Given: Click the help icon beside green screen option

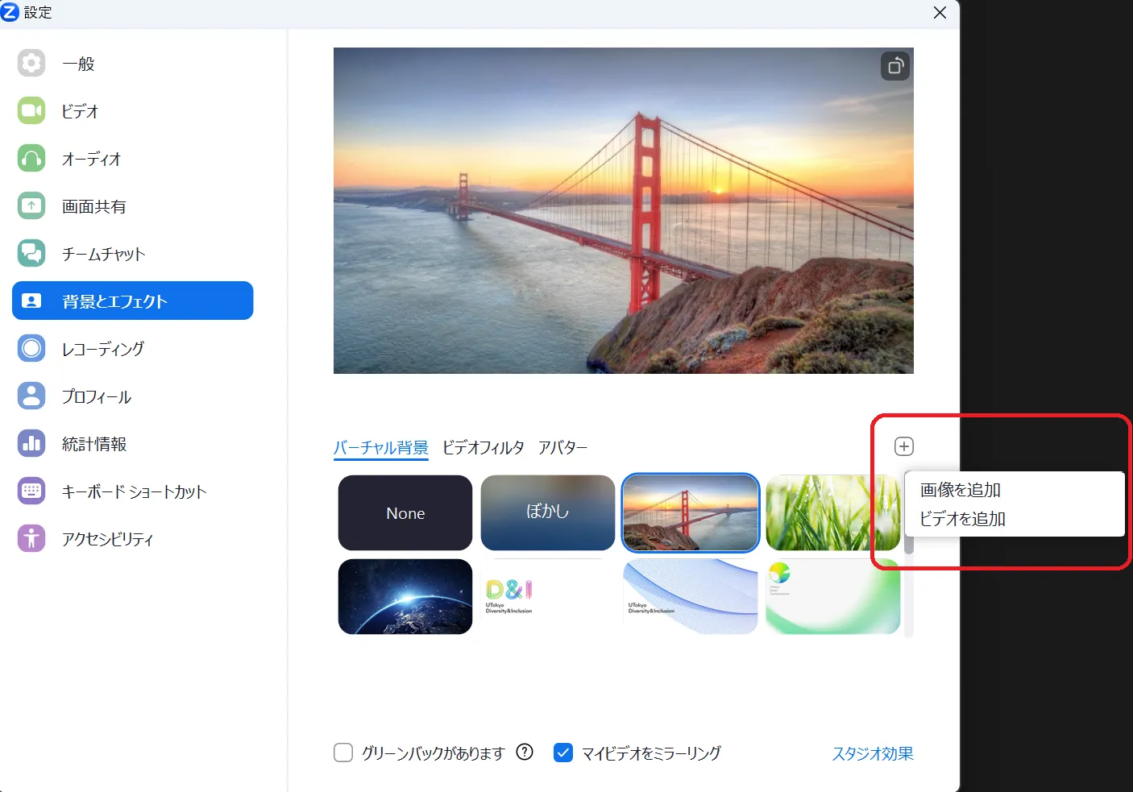Looking at the screenshot, I should click(x=525, y=752).
